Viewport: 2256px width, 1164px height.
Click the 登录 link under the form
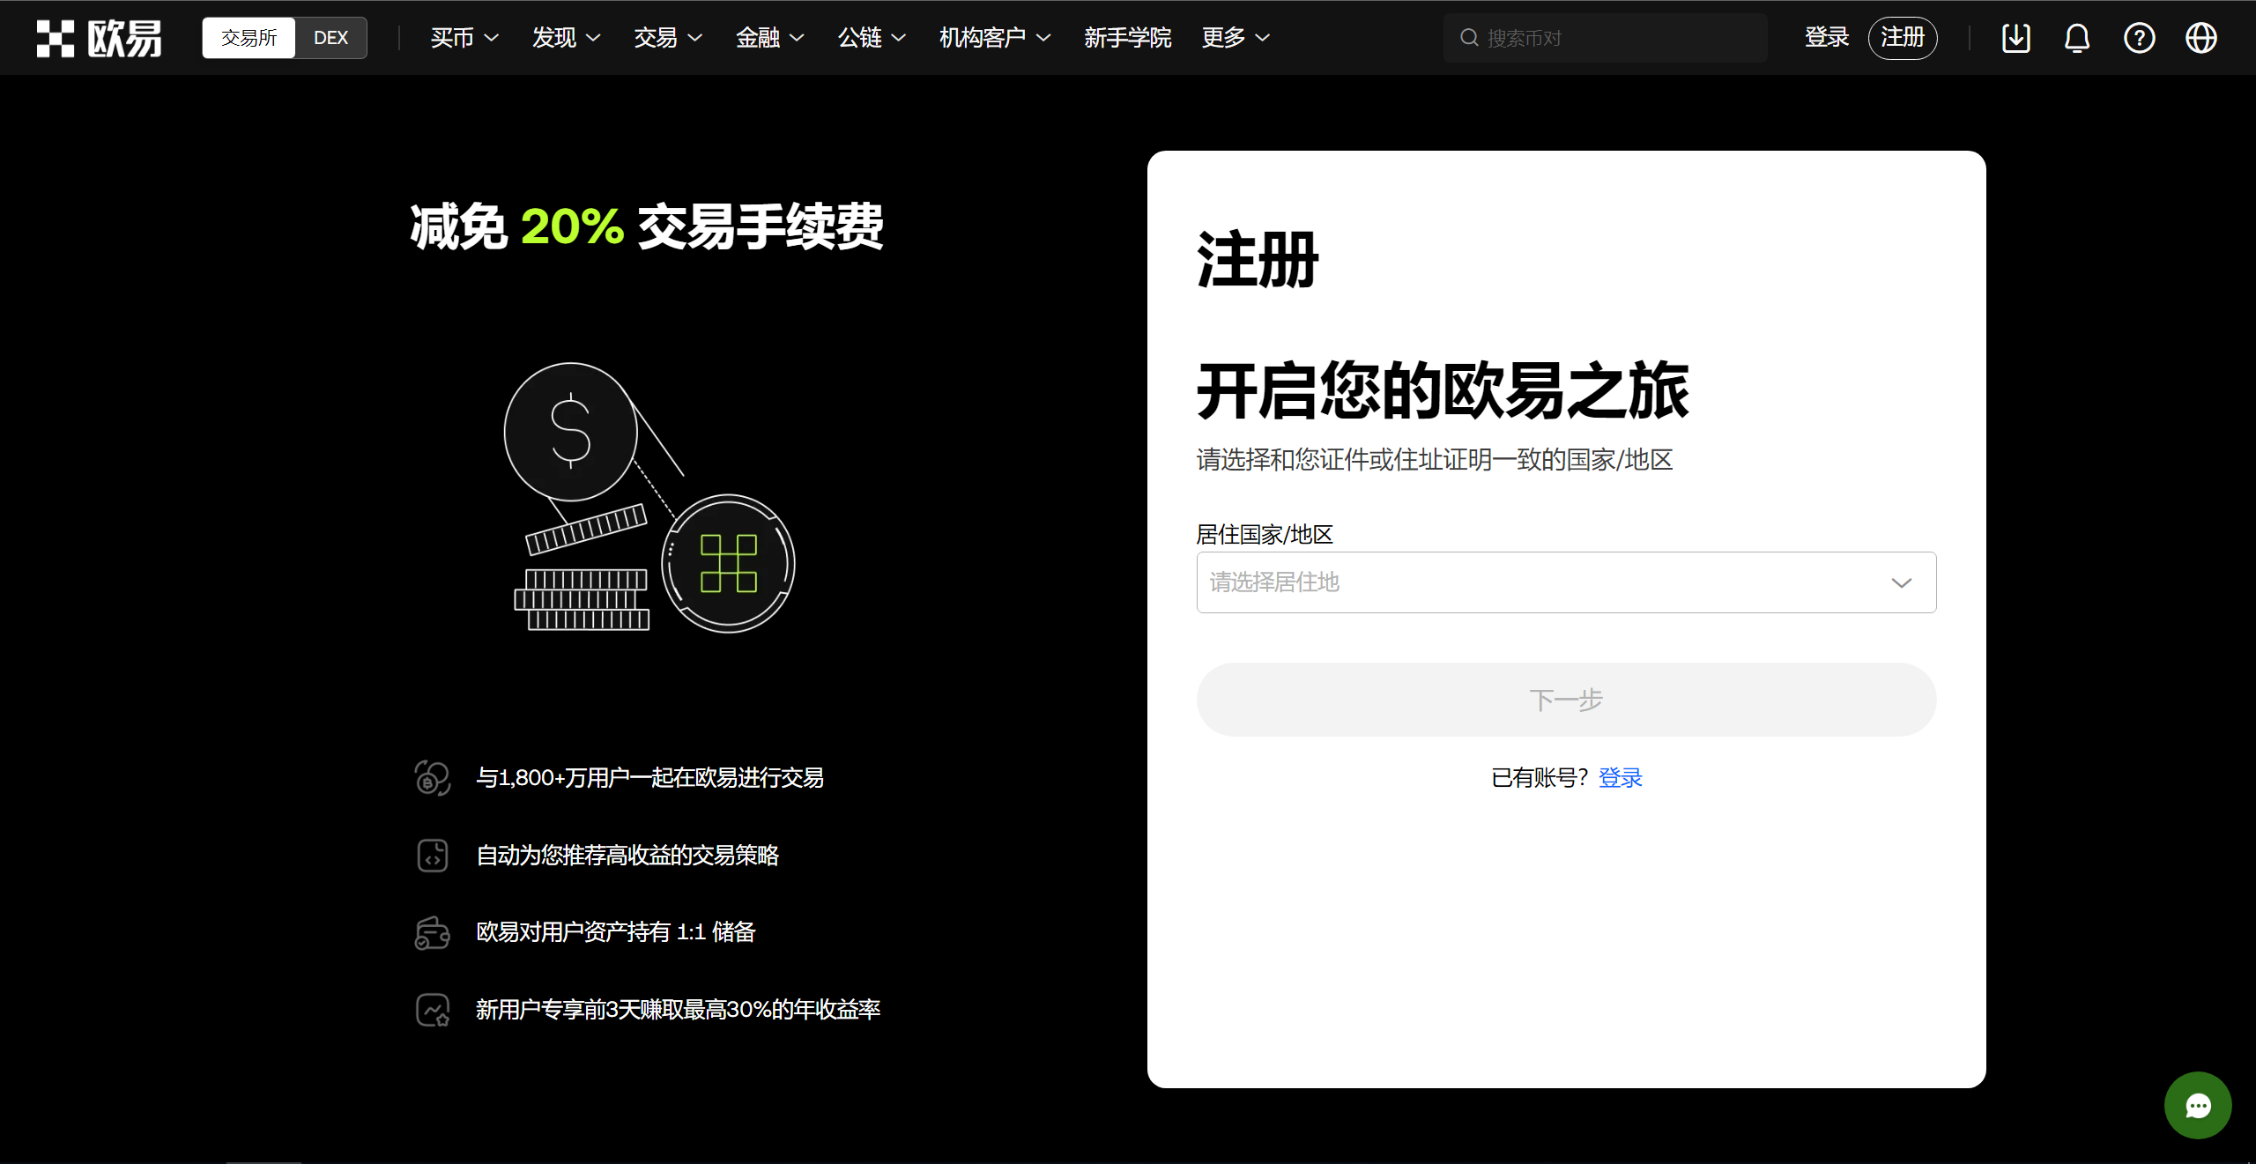pos(1621,778)
